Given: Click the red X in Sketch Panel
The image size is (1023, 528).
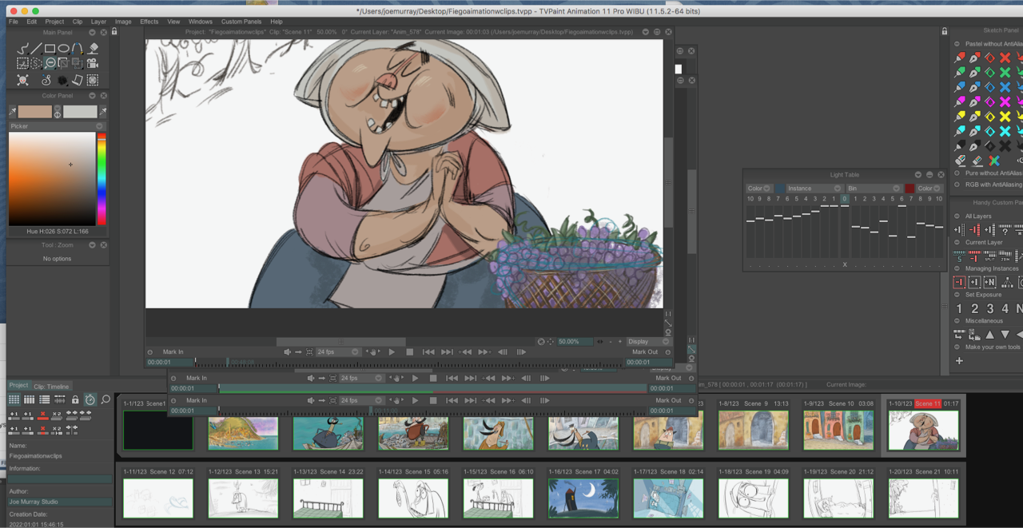Looking at the screenshot, I should pos(1005,58).
